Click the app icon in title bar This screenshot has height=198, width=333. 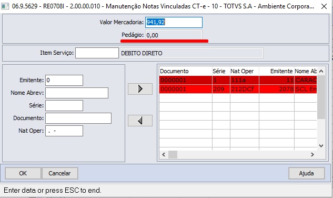coord(5,6)
